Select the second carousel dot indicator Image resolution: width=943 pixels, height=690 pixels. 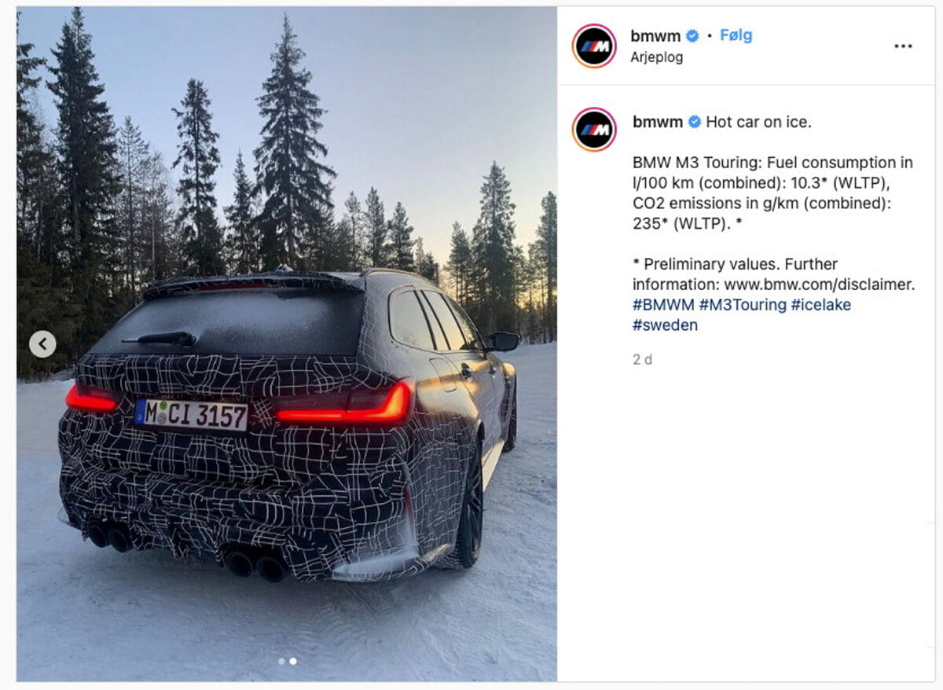[293, 662]
